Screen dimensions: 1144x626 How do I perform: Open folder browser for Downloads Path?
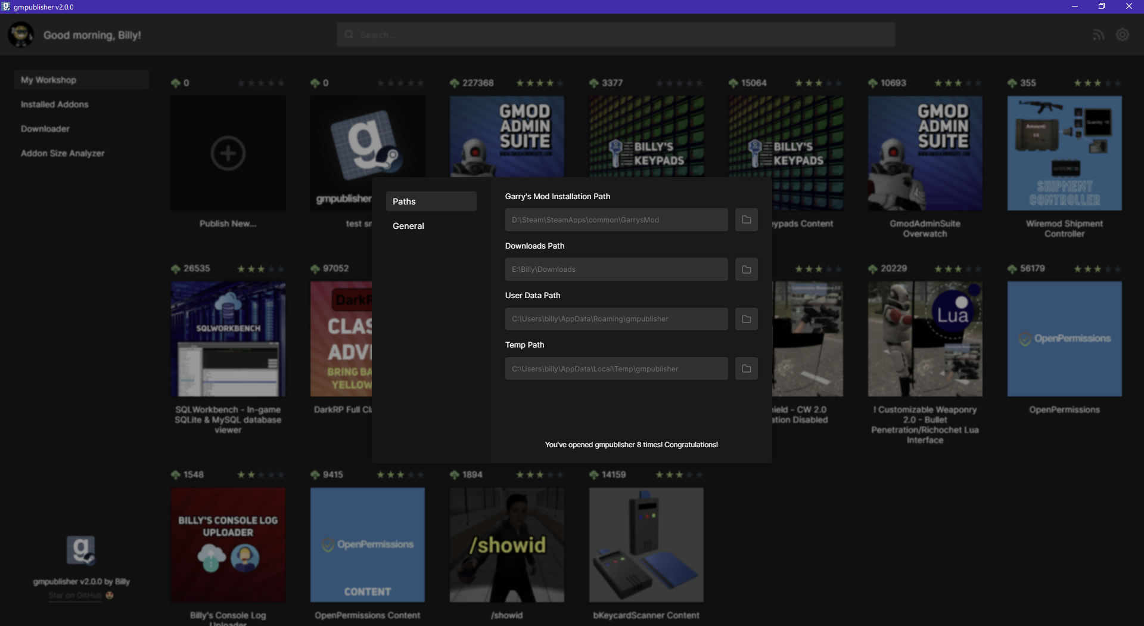[746, 269]
